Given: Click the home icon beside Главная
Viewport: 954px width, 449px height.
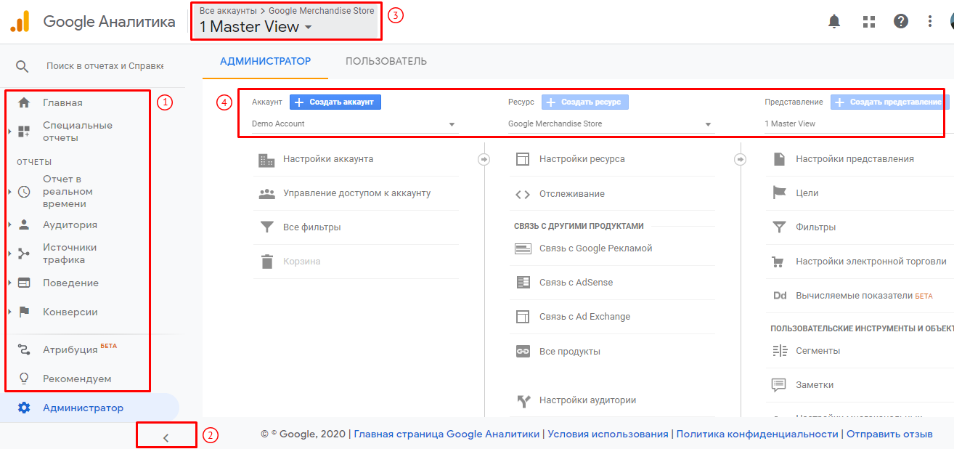Looking at the screenshot, I should 24,102.
